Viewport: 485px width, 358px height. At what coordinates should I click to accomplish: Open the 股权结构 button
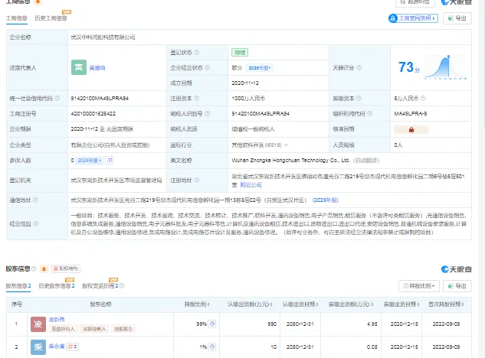click(x=66, y=268)
